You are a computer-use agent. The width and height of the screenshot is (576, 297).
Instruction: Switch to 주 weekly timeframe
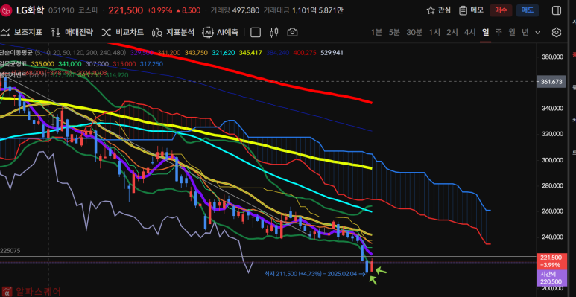pos(499,32)
